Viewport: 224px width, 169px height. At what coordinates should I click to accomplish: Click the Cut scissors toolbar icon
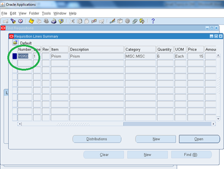tap(72, 21)
